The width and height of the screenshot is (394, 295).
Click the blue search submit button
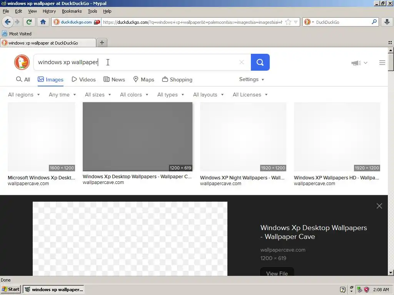[x=260, y=62]
